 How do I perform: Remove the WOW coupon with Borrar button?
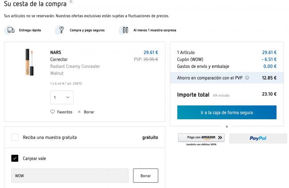(x=145, y=176)
